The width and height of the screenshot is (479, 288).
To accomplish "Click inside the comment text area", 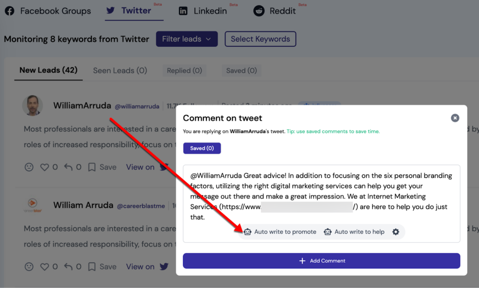I will (x=321, y=196).
